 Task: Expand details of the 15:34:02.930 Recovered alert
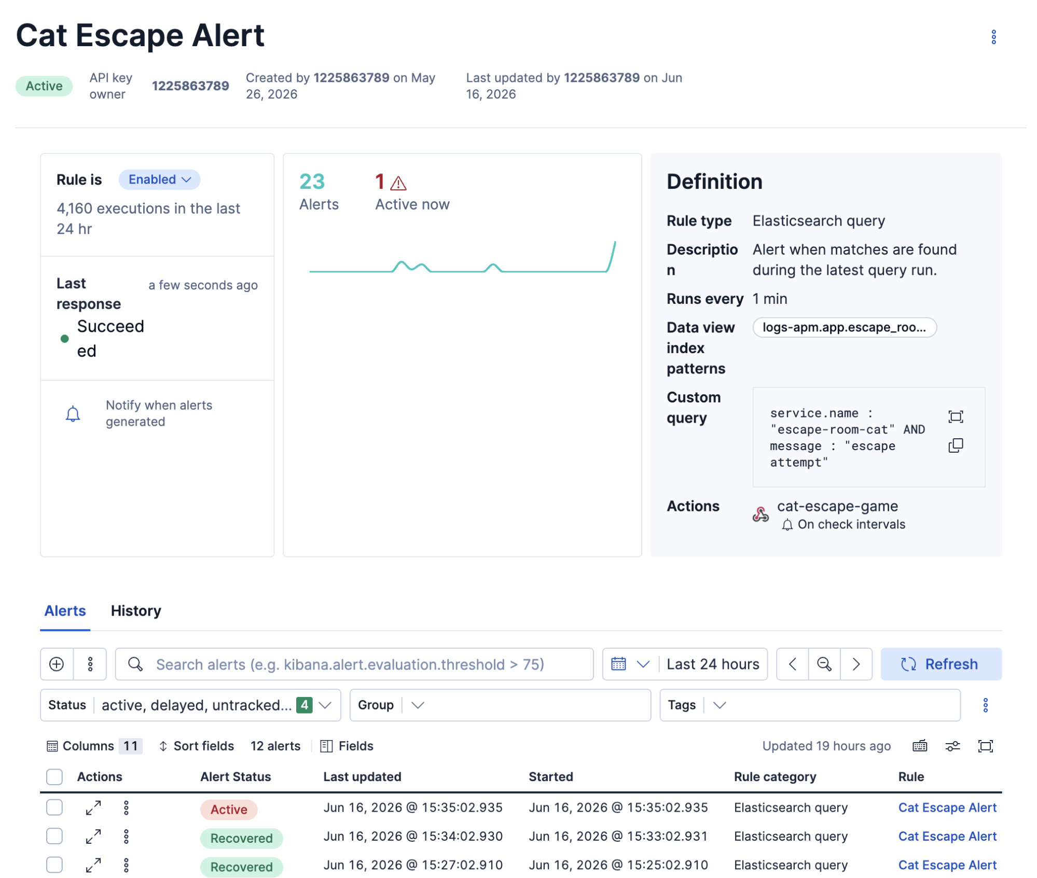click(x=93, y=836)
